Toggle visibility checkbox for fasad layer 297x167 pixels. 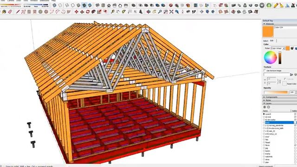tap(295, 142)
